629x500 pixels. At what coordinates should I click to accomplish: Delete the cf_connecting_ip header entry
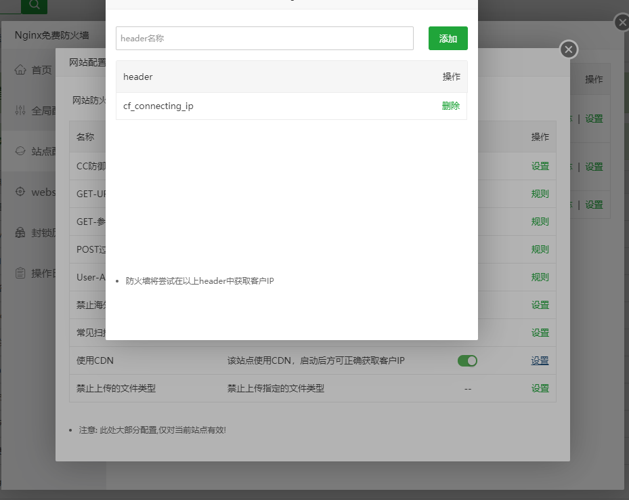click(x=450, y=106)
